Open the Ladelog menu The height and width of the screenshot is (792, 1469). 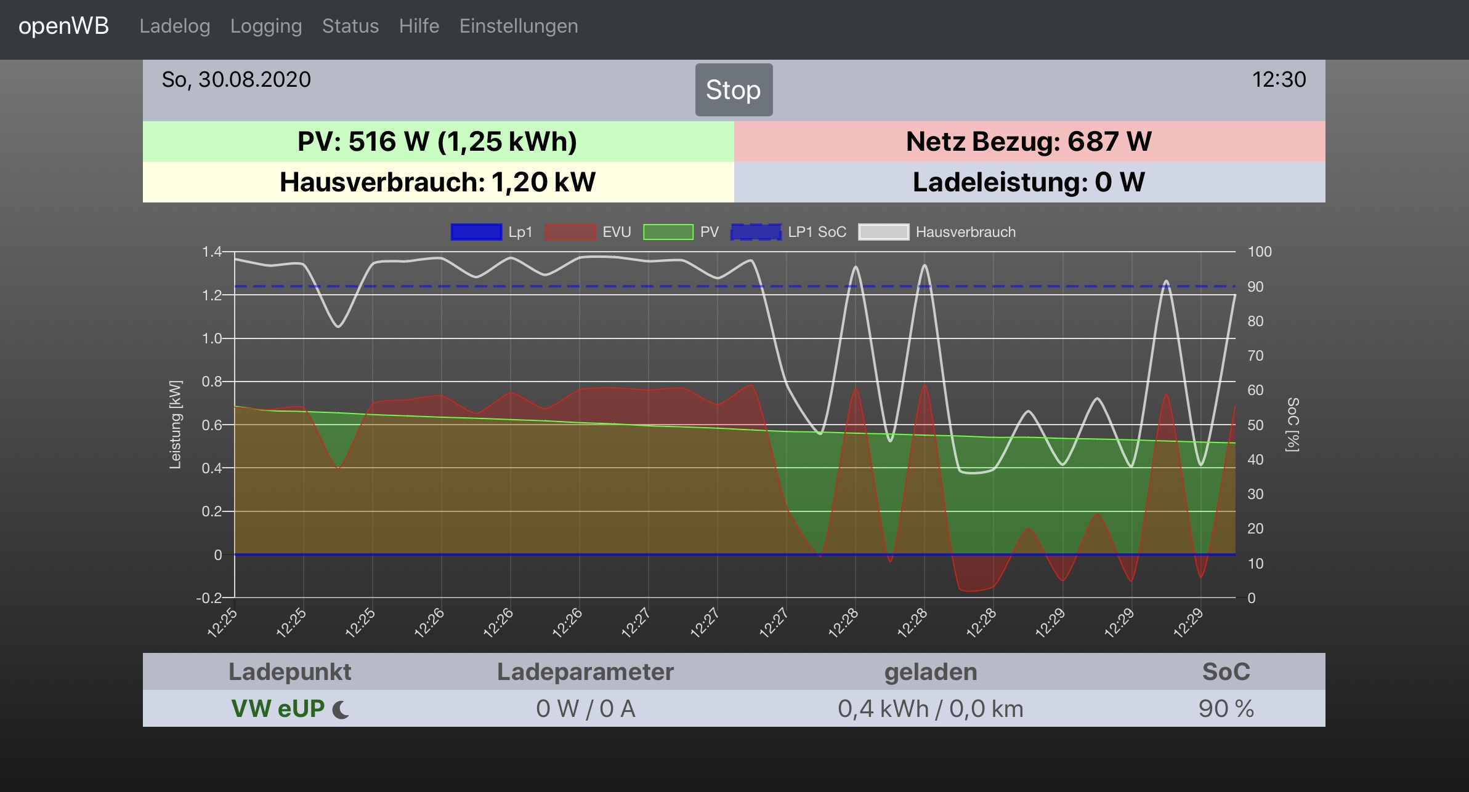pos(175,26)
